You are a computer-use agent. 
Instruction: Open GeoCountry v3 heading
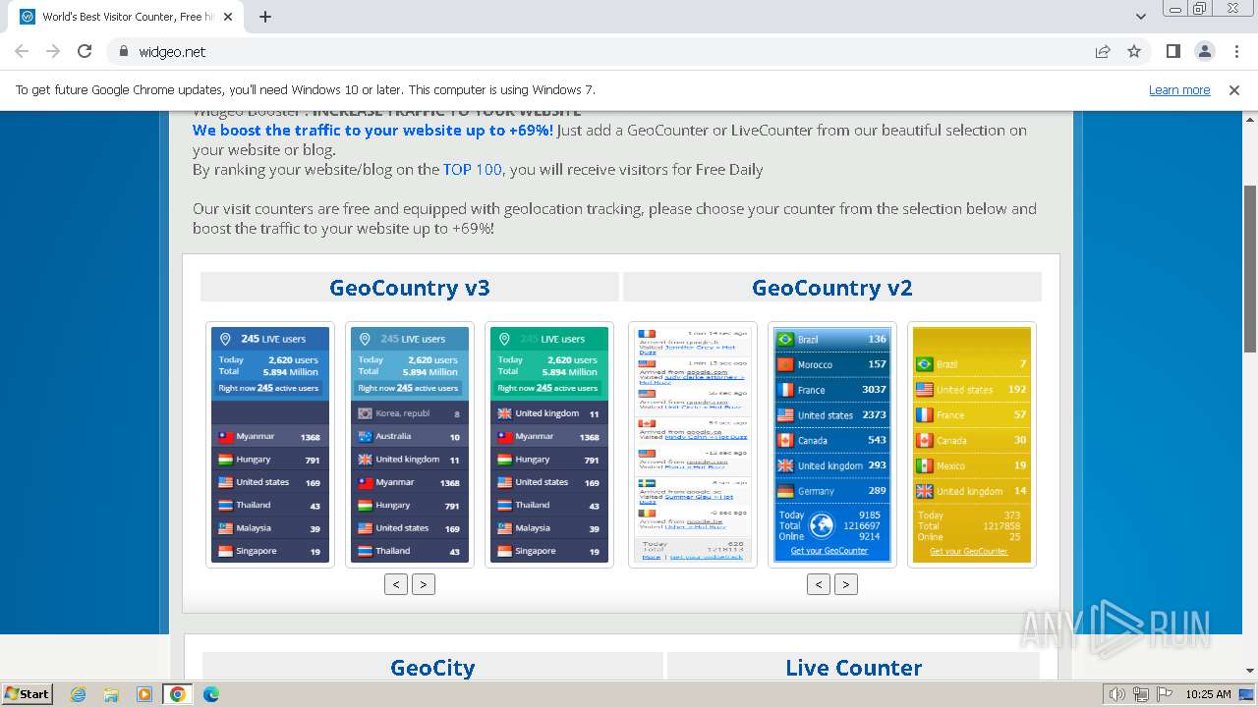pos(409,288)
